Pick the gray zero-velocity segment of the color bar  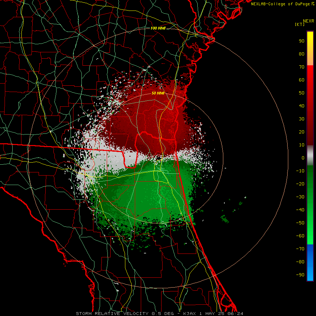[x=310, y=156]
